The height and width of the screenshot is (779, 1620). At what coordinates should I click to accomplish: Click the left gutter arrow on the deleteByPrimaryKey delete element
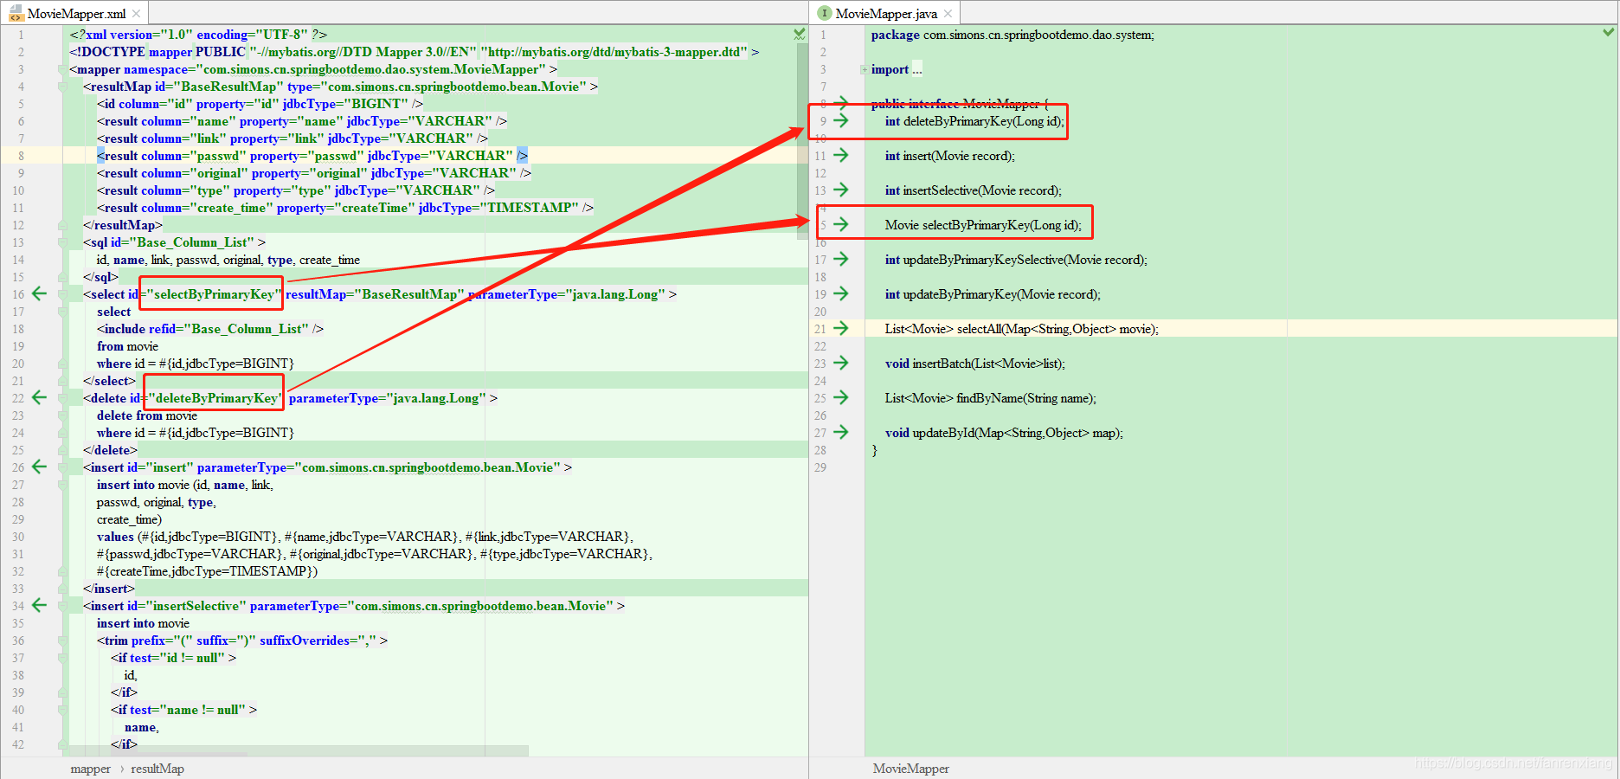click(39, 397)
